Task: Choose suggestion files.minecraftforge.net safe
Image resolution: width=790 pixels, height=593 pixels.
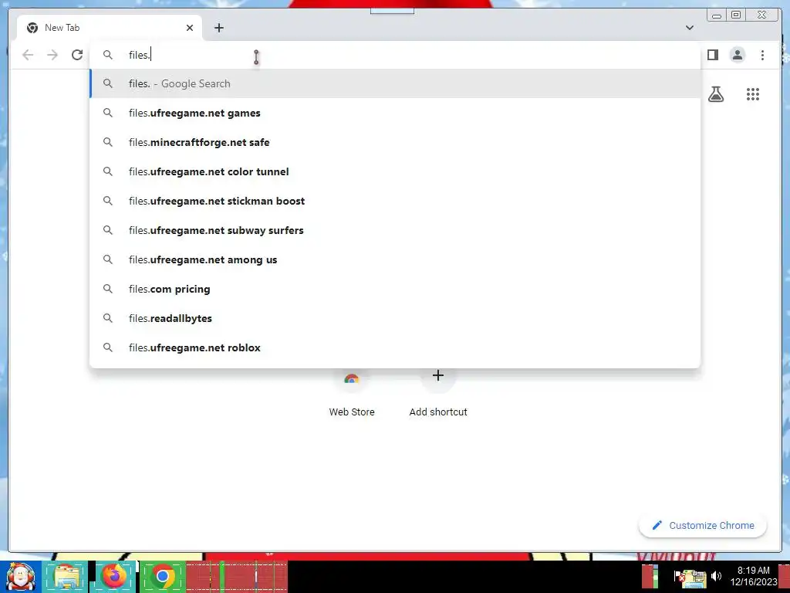Action: [395, 142]
